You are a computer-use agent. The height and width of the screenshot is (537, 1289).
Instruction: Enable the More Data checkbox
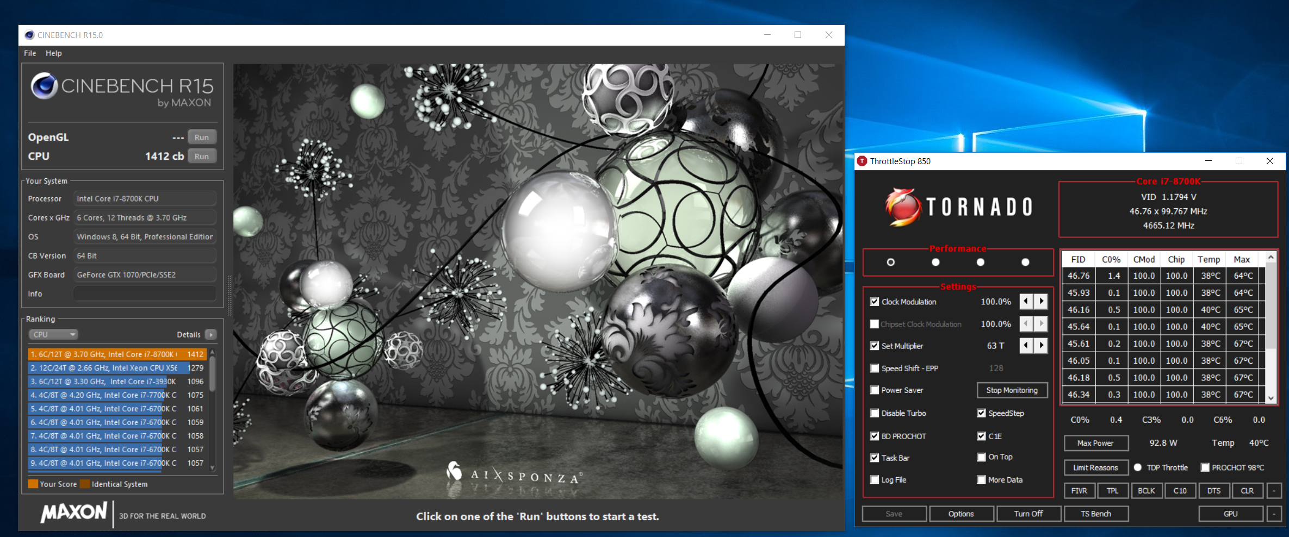(x=981, y=480)
